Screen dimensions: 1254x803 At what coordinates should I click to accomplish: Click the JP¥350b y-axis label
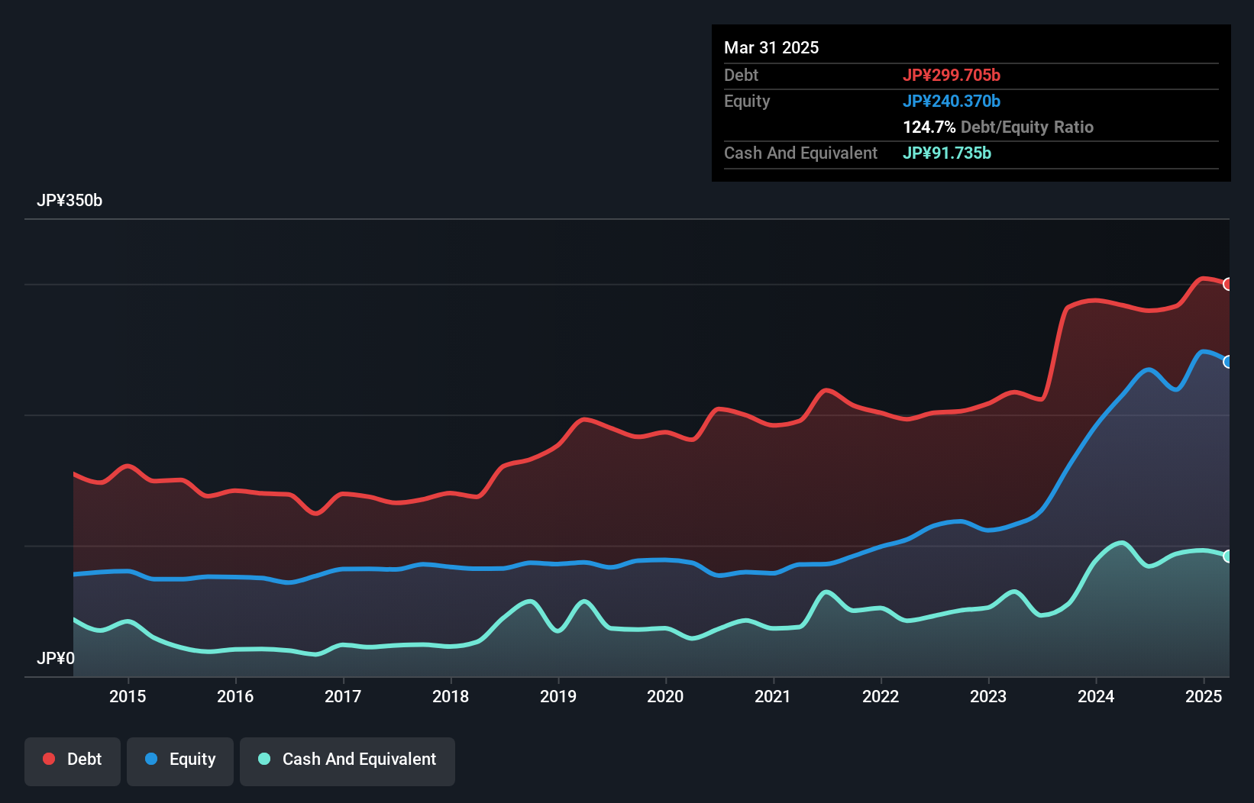pos(69,200)
